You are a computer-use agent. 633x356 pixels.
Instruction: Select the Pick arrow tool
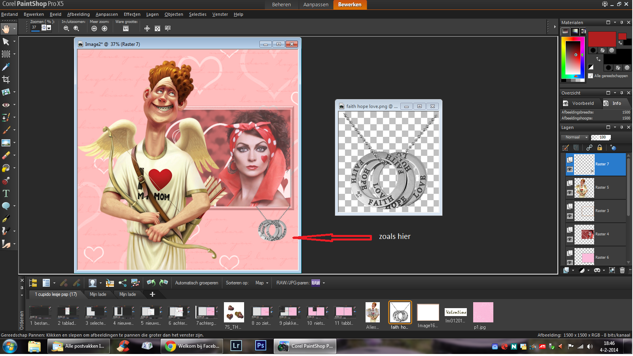tap(6, 42)
